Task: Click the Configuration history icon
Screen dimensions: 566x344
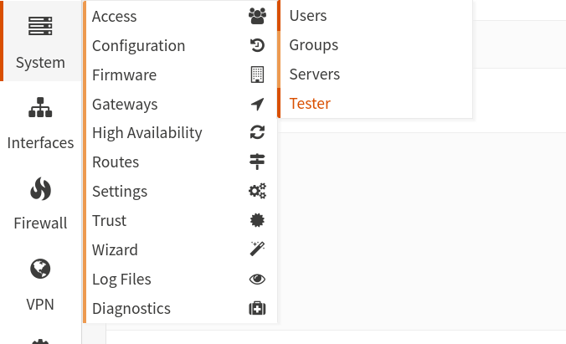Action: 257,45
